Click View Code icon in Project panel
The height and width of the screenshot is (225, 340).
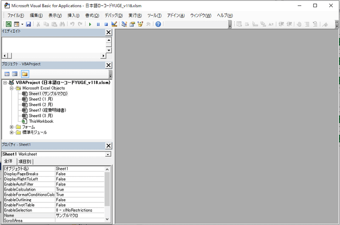[x=7, y=74]
